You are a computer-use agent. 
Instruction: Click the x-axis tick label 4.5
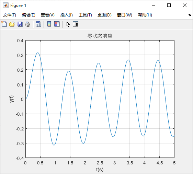[160, 163]
